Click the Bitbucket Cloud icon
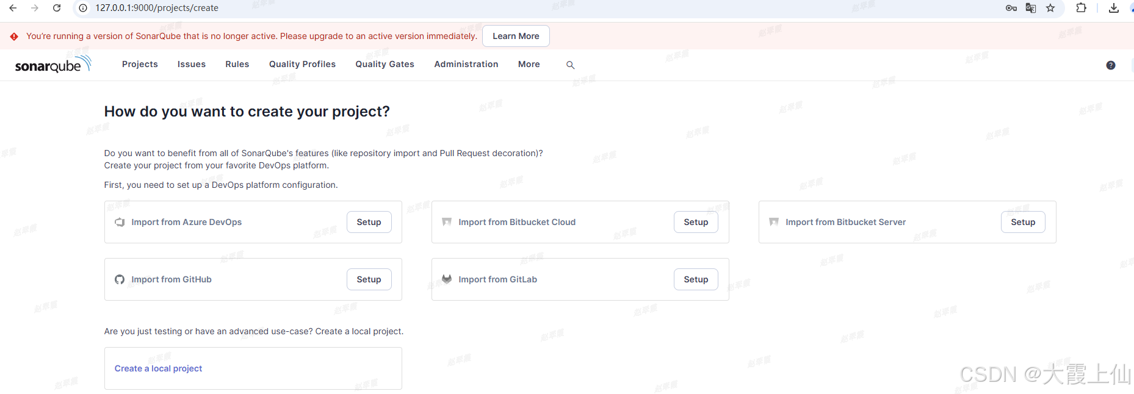Image resolution: width=1134 pixels, height=394 pixels. tap(447, 222)
